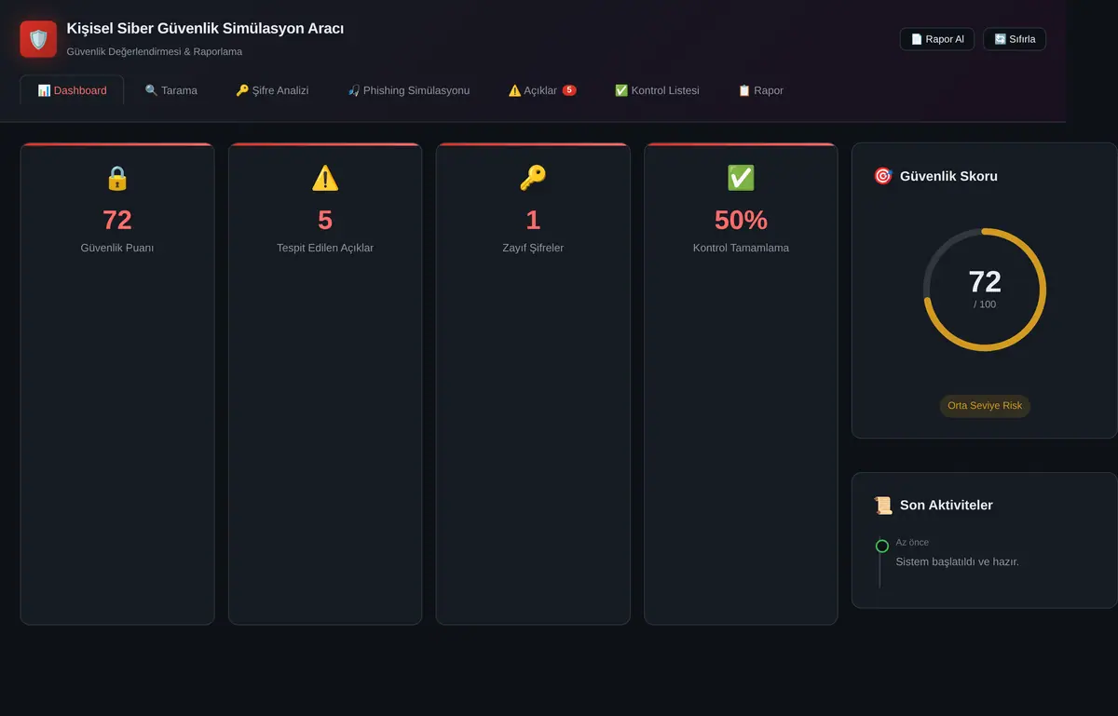Click the Son Aktiviteler heading
The height and width of the screenshot is (716, 1118).
(x=947, y=506)
